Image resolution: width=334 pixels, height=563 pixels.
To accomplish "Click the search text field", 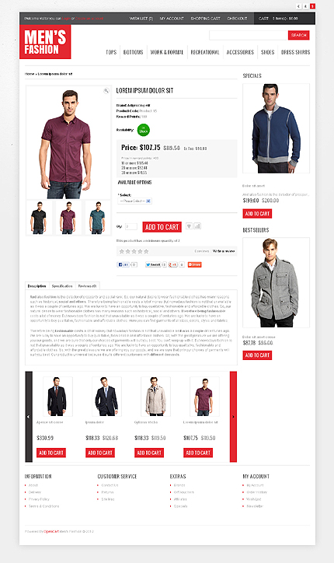I will (249, 35).
